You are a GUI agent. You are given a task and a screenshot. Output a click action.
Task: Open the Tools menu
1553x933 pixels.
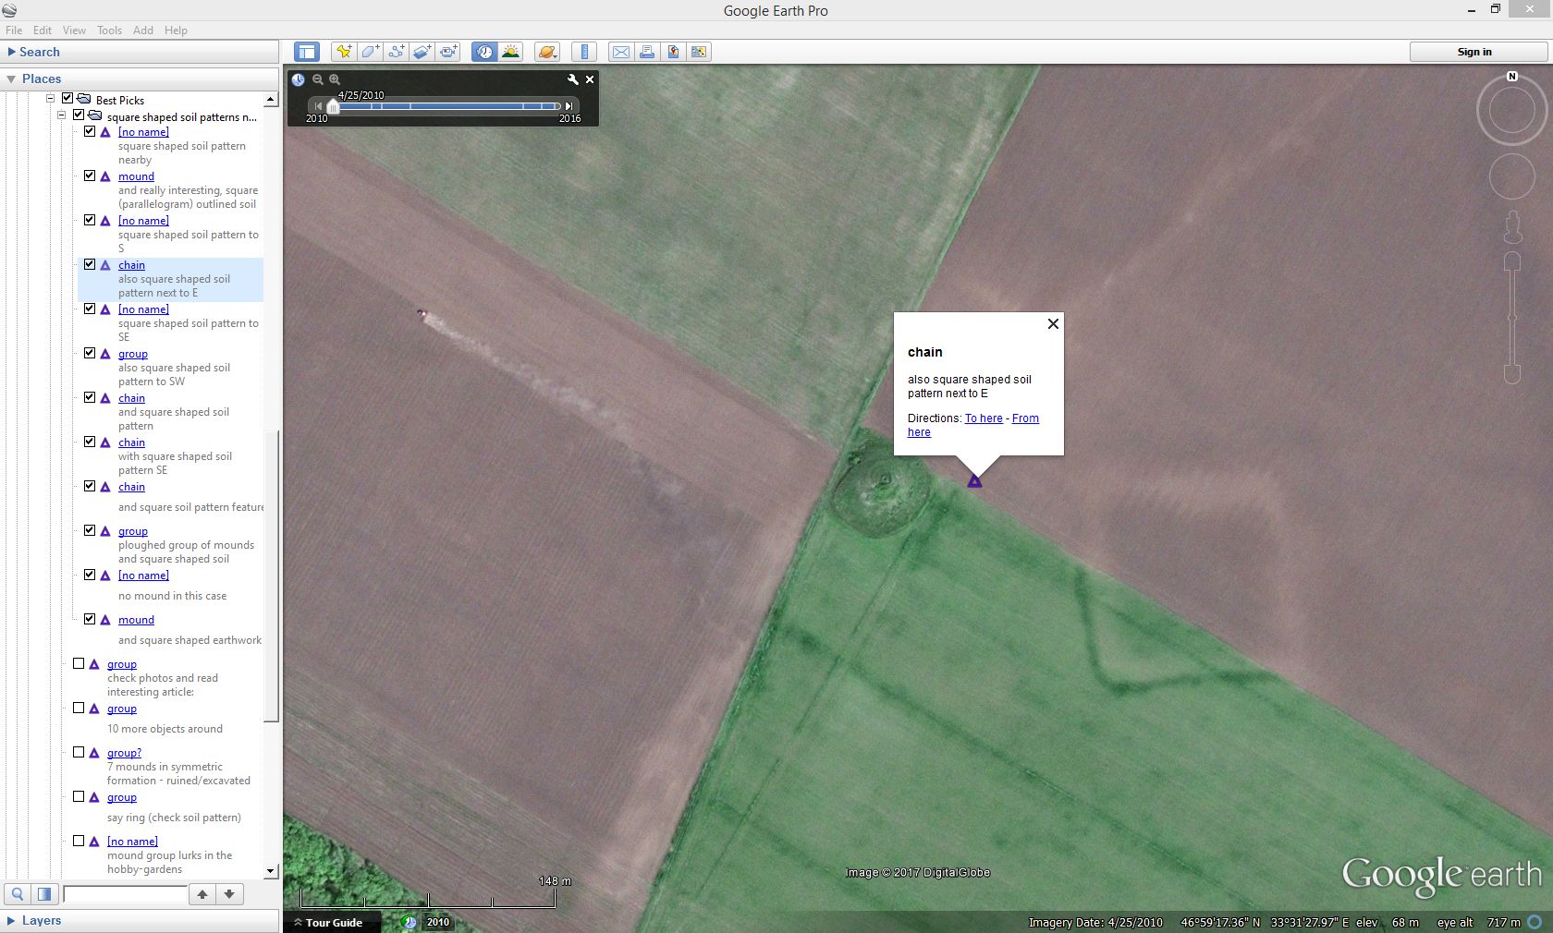[109, 30]
